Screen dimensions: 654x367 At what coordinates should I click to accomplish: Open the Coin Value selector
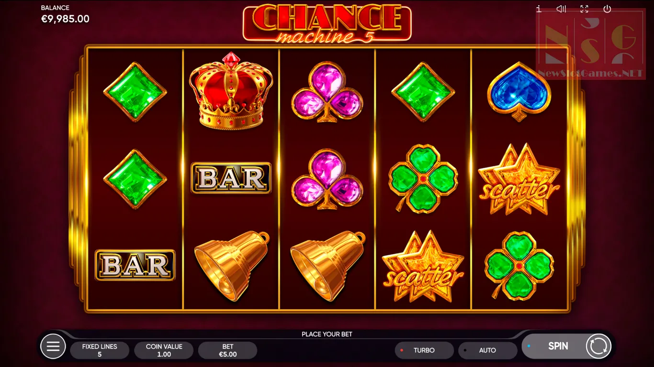pyautogui.click(x=164, y=350)
